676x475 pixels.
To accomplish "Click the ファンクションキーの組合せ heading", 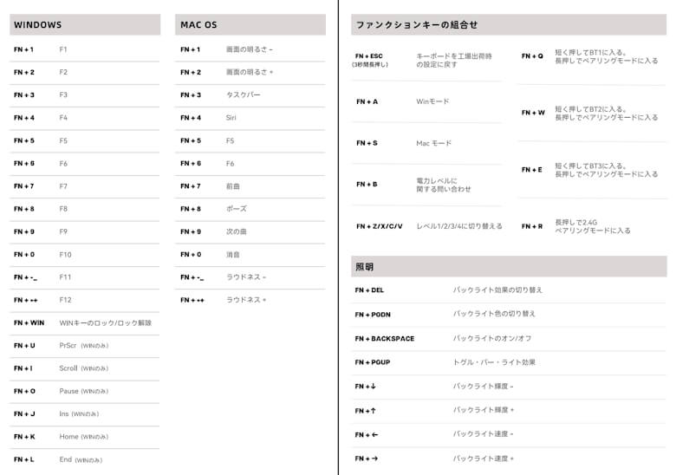I will click(416, 25).
